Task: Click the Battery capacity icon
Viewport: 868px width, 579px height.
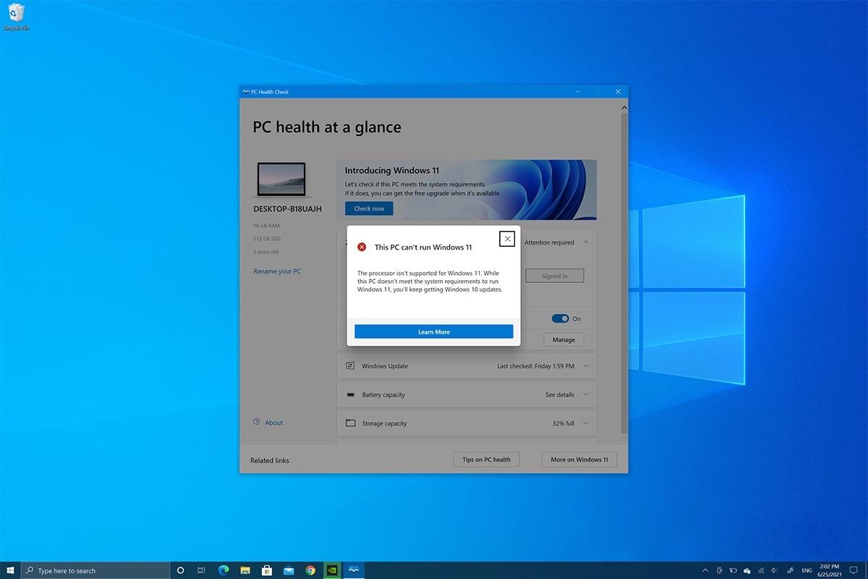Action: [x=350, y=395]
